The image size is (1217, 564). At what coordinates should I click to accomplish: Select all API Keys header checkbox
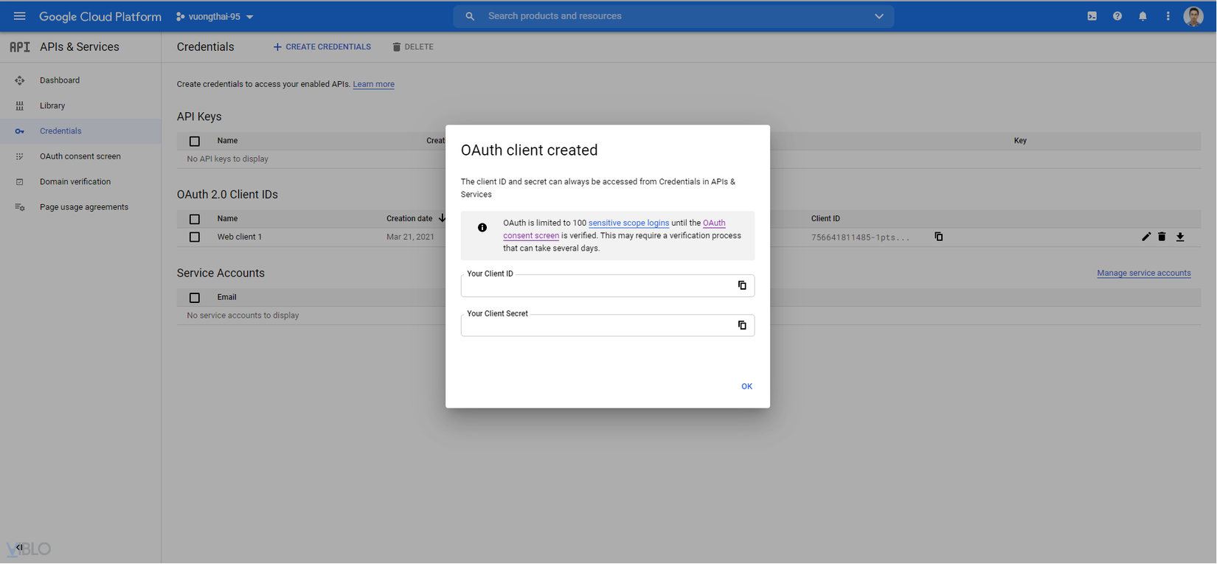(x=195, y=141)
